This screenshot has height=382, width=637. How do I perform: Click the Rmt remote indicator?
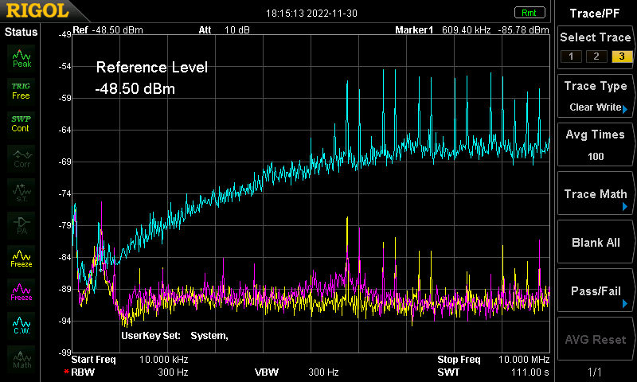pos(530,13)
